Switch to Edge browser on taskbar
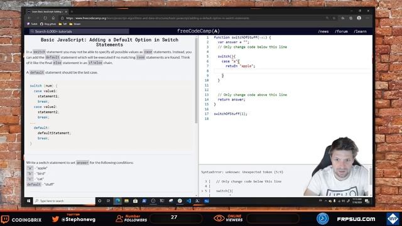This screenshot has width=402, height=226. 117,201
